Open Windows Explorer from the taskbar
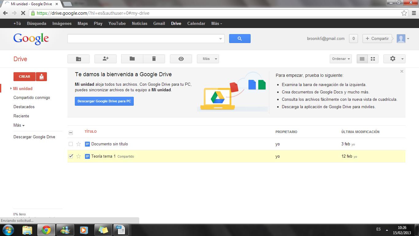Screen dimensions: 419x236 [x=27, y=230]
